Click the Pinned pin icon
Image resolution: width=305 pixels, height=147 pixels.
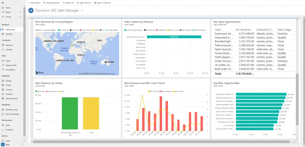tap(3, 17)
